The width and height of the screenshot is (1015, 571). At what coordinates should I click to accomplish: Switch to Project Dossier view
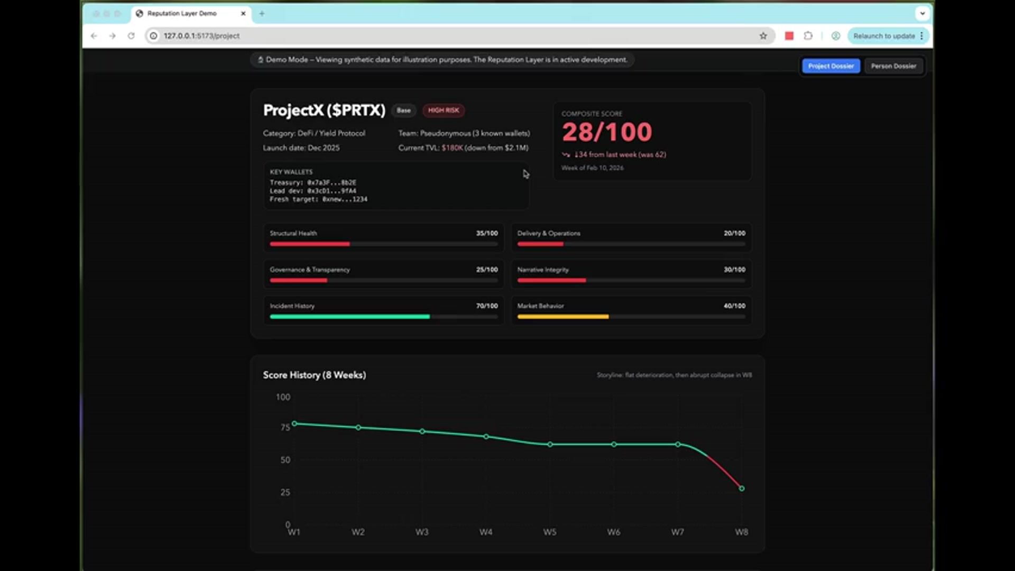pyautogui.click(x=831, y=66)
